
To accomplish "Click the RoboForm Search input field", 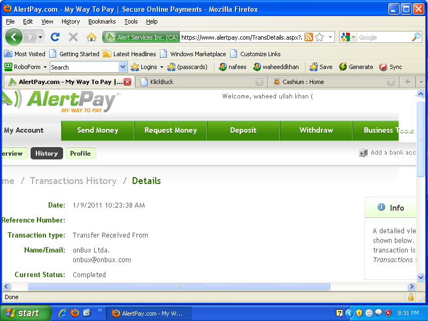I will pyautogui.click(x=85, y=67).
